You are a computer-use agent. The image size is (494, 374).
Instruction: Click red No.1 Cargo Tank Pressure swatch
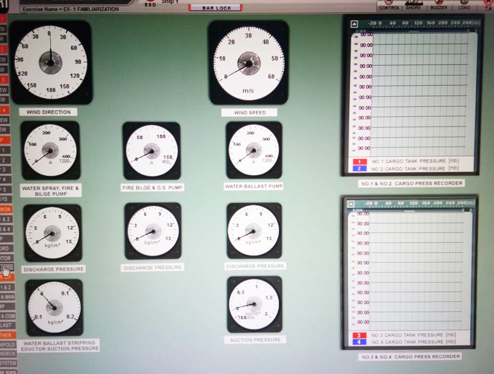click(x=359, y=162)
